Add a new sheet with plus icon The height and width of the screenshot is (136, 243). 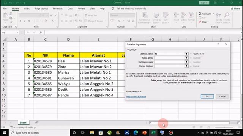click(x=37, y=123)
